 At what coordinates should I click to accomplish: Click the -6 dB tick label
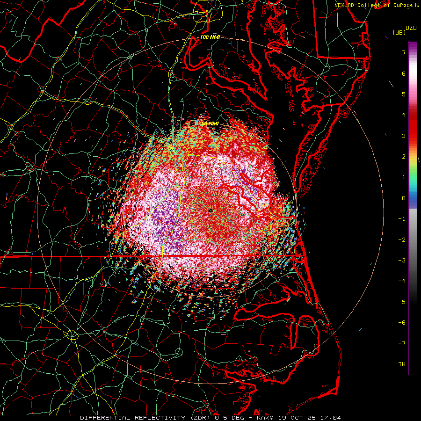click(402, 323)
